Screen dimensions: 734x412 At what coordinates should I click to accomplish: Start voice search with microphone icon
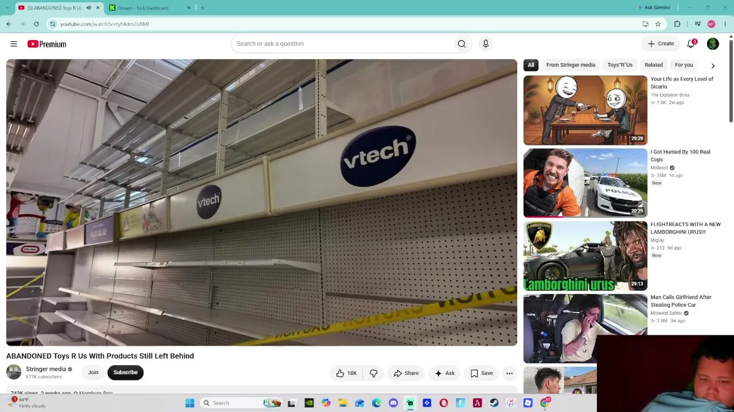[x=486, y=43]
